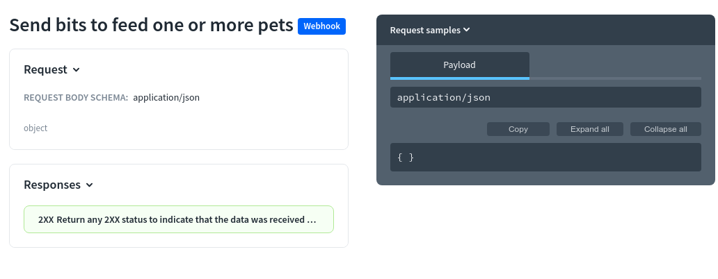Click the chevron icon beside Responses heading
This screenshot has width=718, height=279.
coord(90,185)
